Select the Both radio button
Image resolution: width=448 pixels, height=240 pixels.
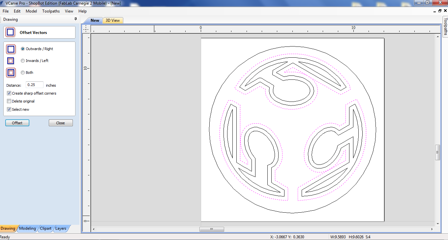tap(23, 73)
